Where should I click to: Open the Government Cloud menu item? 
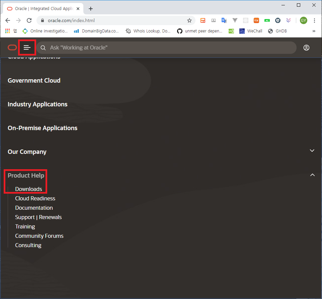34,81
